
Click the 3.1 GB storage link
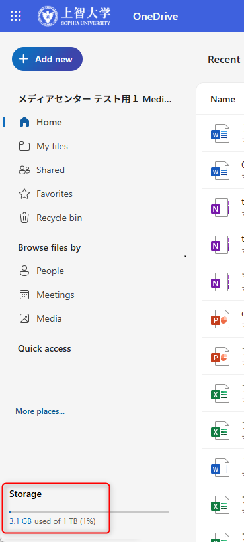click(20, 521)
